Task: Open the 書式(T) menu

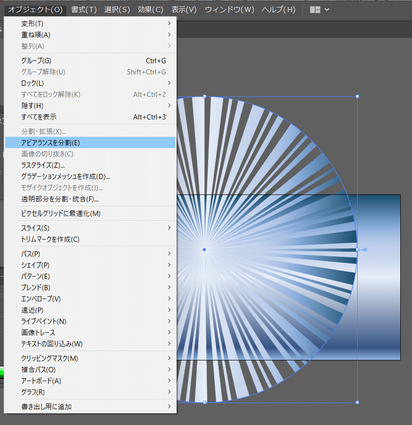Action: 84,10
